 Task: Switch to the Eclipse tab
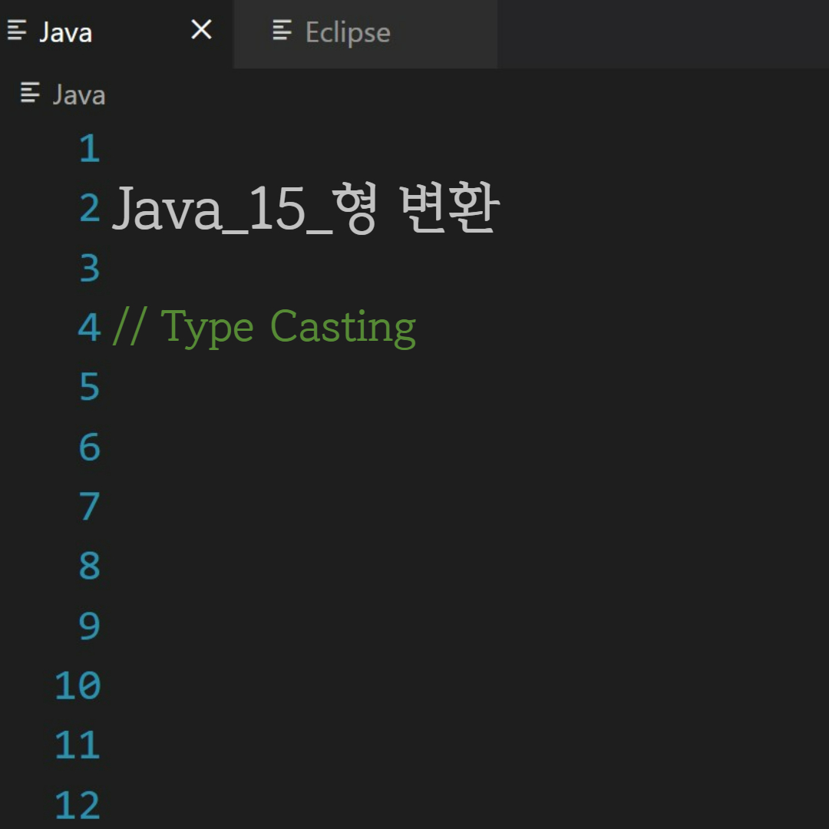pyautogui.click(x=365, y=33)
